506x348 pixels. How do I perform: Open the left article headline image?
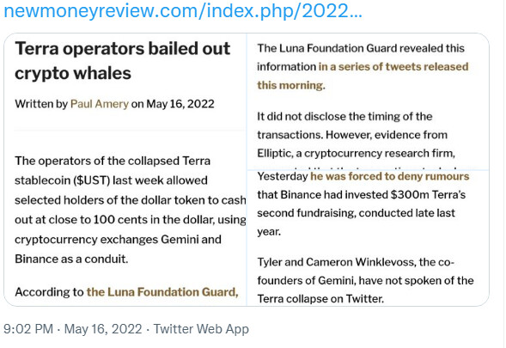[x=125, y=169]
